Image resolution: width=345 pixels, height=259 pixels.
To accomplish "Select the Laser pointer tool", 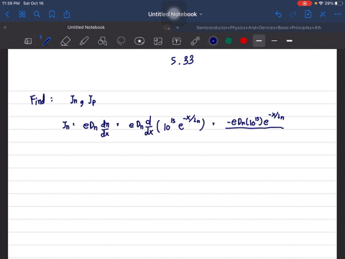I will 195,41.
